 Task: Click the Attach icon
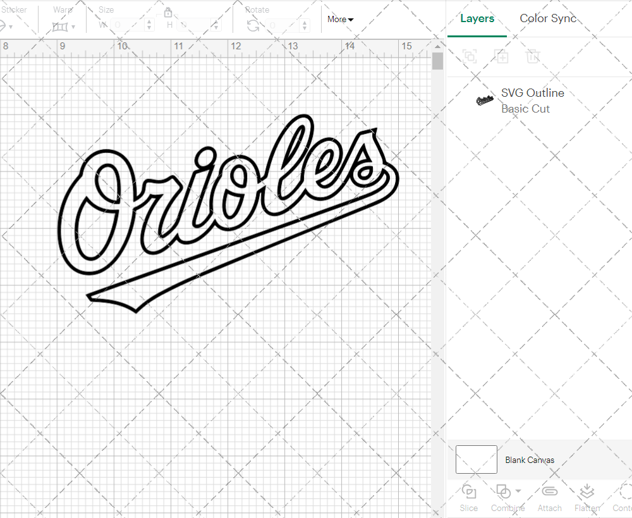click(x=549, y=498)
